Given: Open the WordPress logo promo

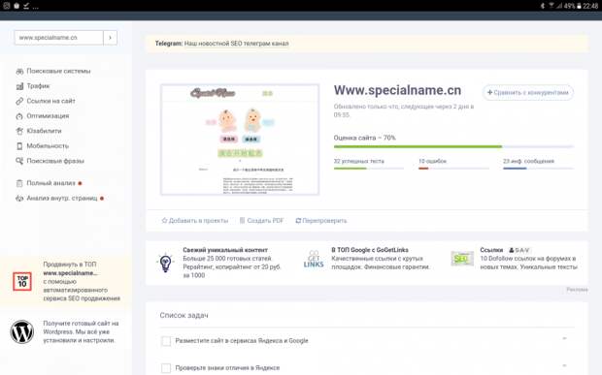Looking at the screenshot, I should coord(22,331).
